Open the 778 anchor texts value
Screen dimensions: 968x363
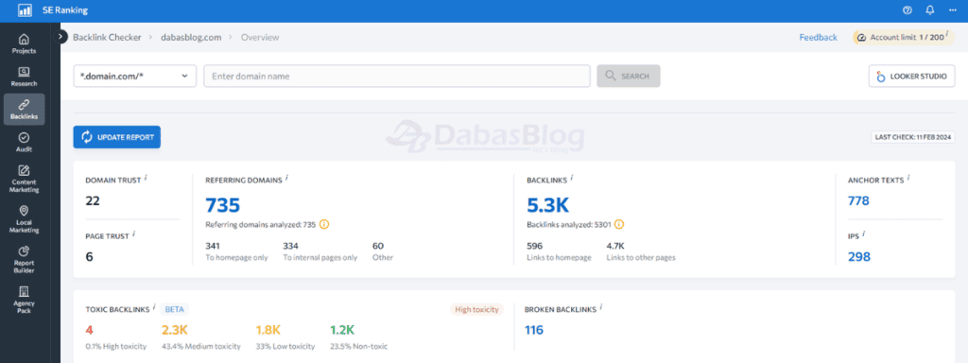pyautogui.click(x=858, y=200)
